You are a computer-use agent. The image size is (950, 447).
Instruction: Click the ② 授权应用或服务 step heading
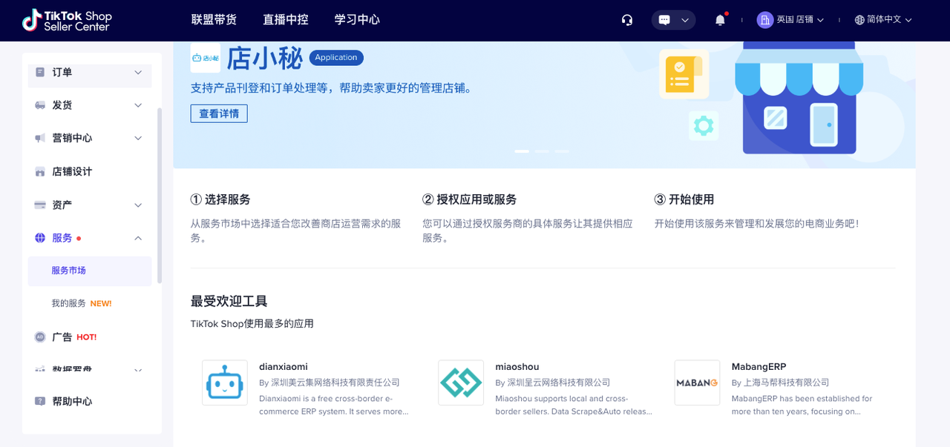(x=469, y=199)
